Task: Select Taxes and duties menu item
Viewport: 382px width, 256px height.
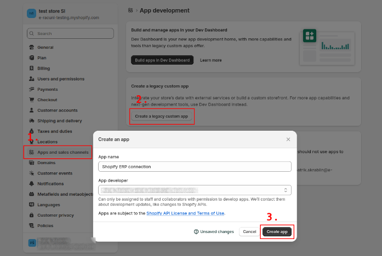Action: click(x=54, y=131)
